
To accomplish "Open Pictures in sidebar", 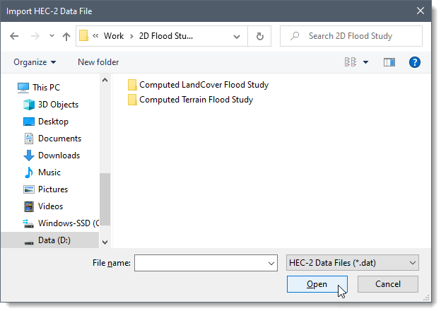I will coord(53,189).
